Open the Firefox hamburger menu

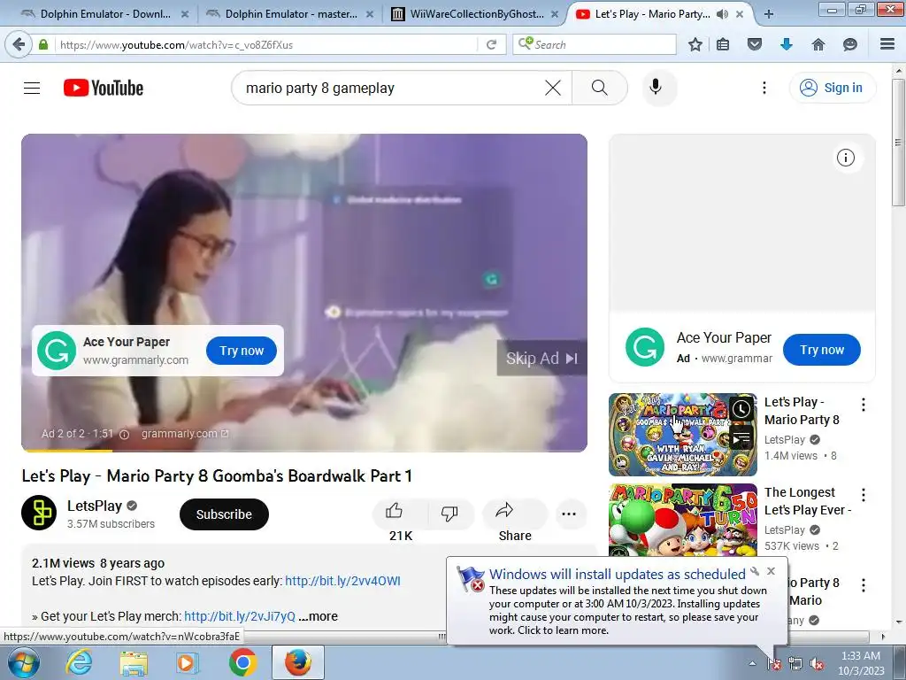coord(887,44)
